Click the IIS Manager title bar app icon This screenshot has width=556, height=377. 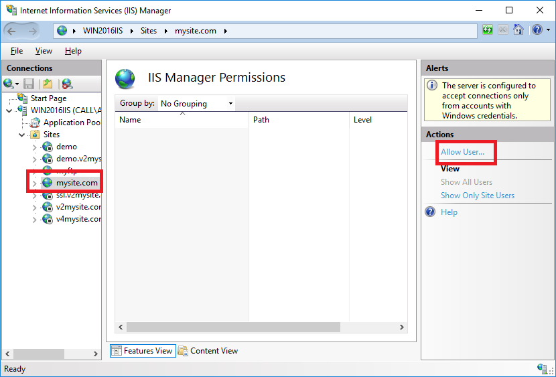point(11,9)
